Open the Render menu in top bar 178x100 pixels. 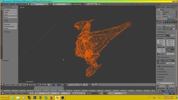pos(12,4)
